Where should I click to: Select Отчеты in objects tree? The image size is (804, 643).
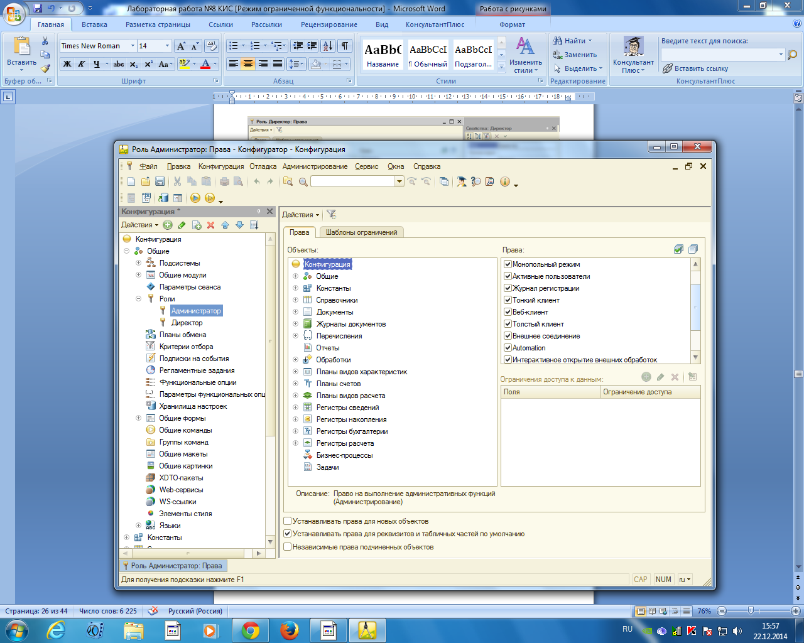pos(328,348)
